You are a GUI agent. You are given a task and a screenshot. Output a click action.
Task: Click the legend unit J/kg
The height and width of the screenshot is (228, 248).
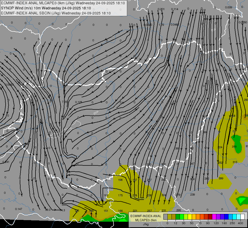pyautogui.click(x=146, y=224)
